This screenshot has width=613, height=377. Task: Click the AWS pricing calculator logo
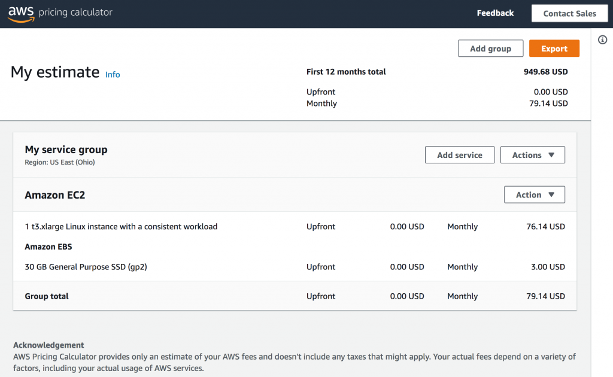60,12
